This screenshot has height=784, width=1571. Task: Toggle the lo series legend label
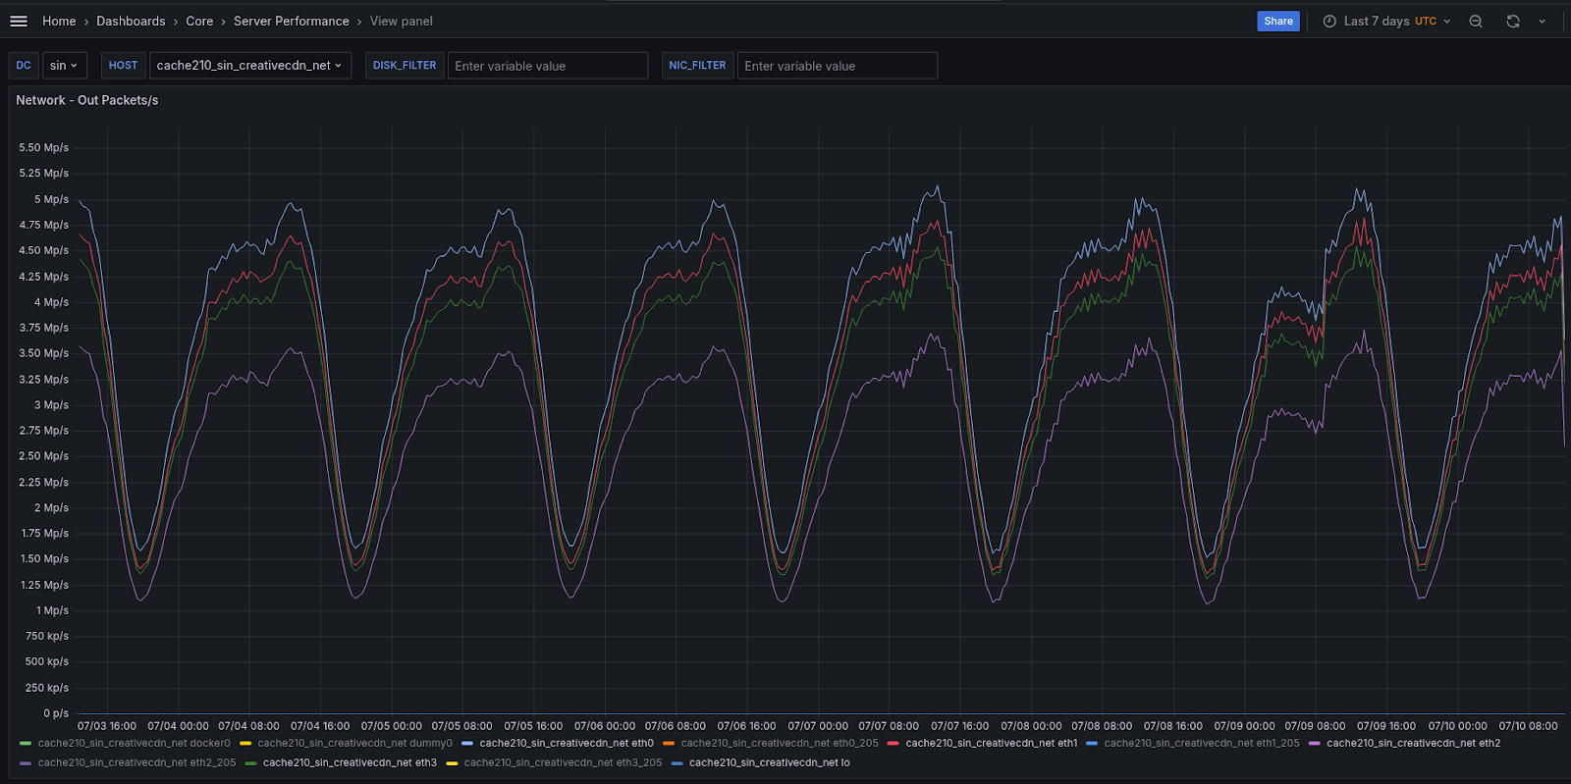click(770, 762)
